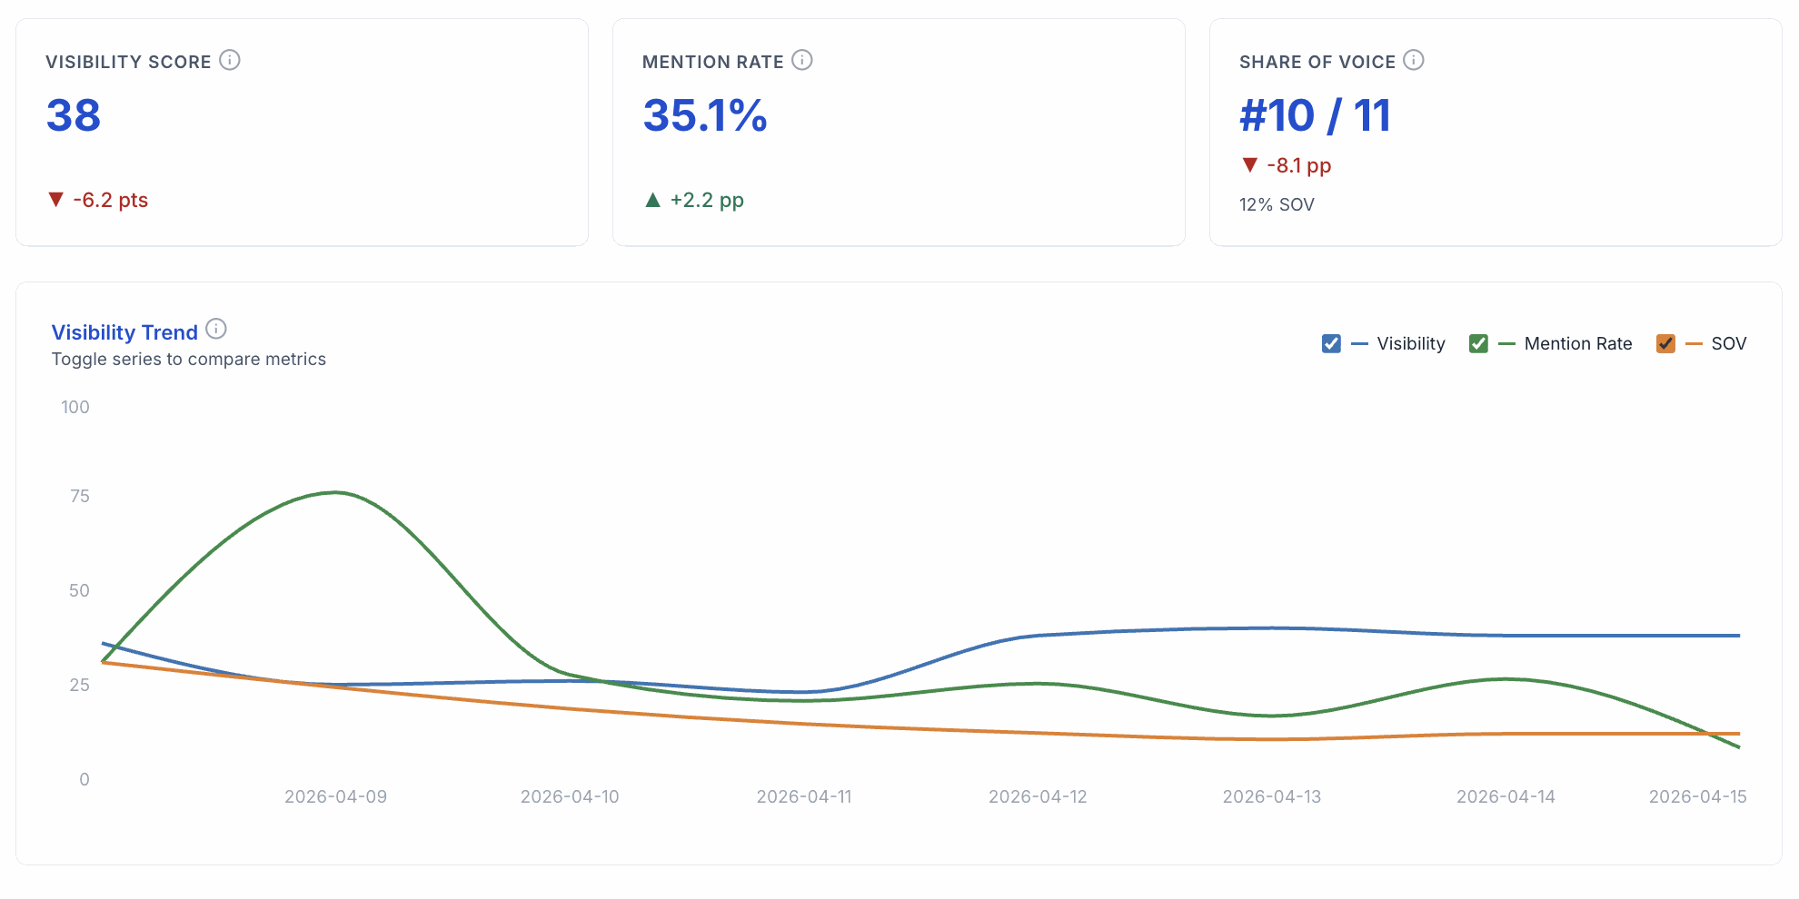1799x899 pixels.
Task: Click the red down-arrow beside -6.2 pts
Action: coord(56,199)
